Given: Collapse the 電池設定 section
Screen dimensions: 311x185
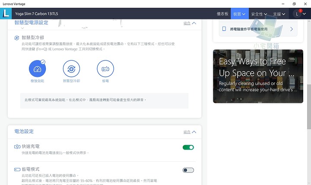Looking at the screenshot, I should pos(190,132).
